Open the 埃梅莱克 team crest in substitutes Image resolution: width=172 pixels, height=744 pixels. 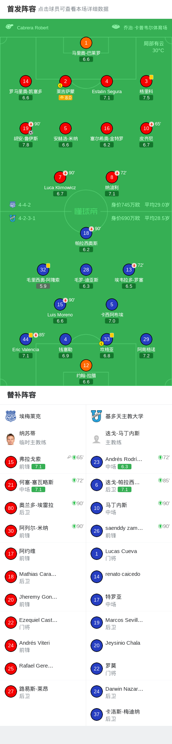pyautogui.click(x=11, y=416)
